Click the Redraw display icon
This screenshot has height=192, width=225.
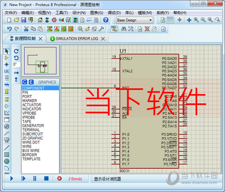tap(163, 20)
